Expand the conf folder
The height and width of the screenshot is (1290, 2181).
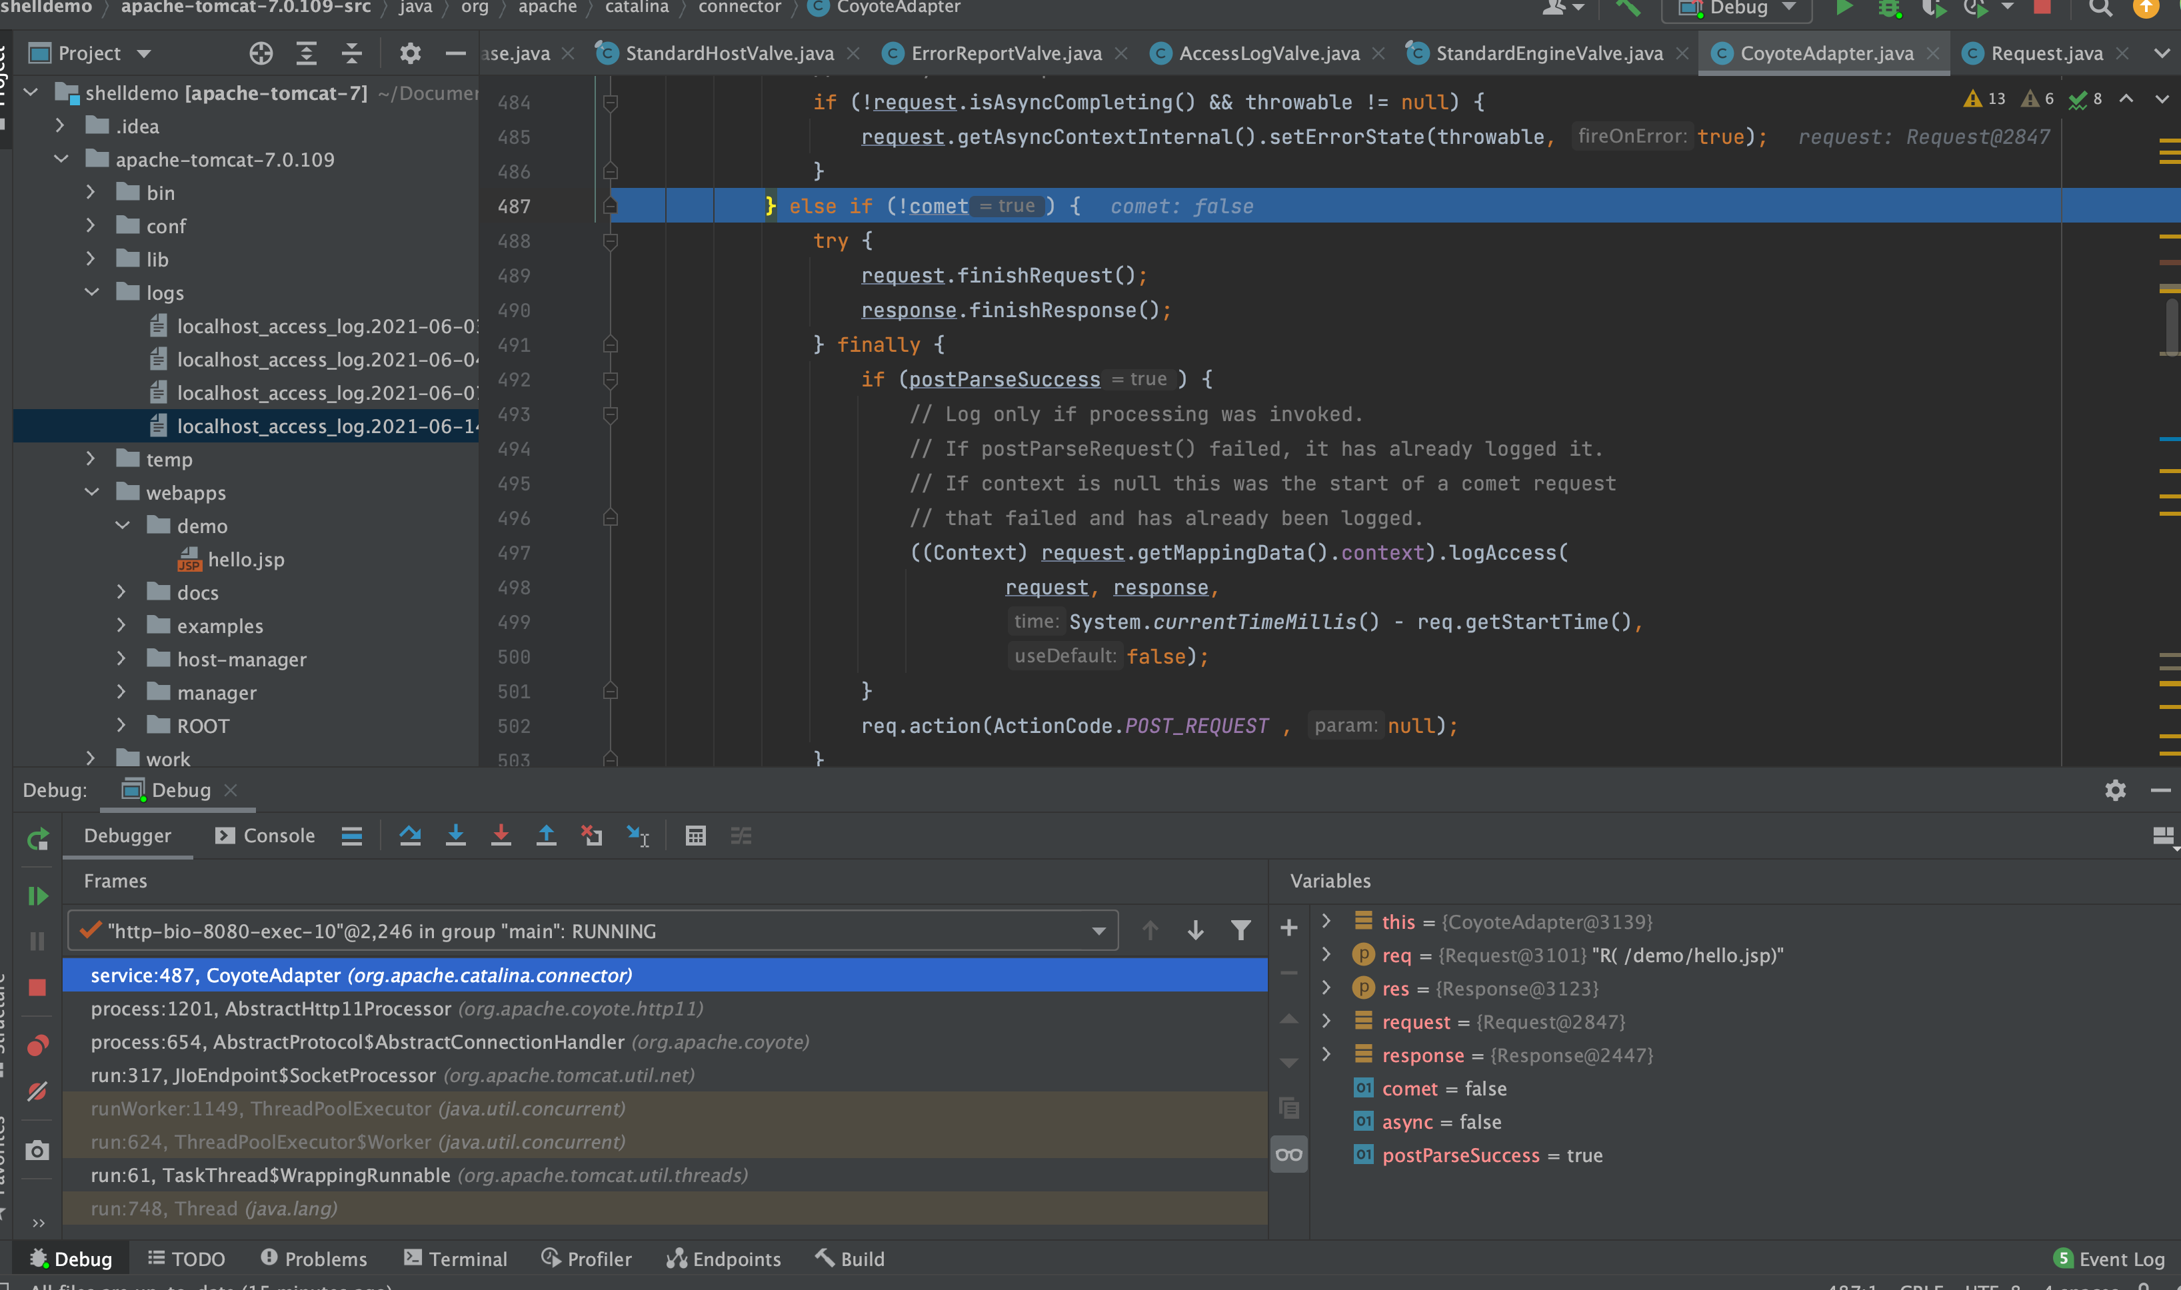91,225
